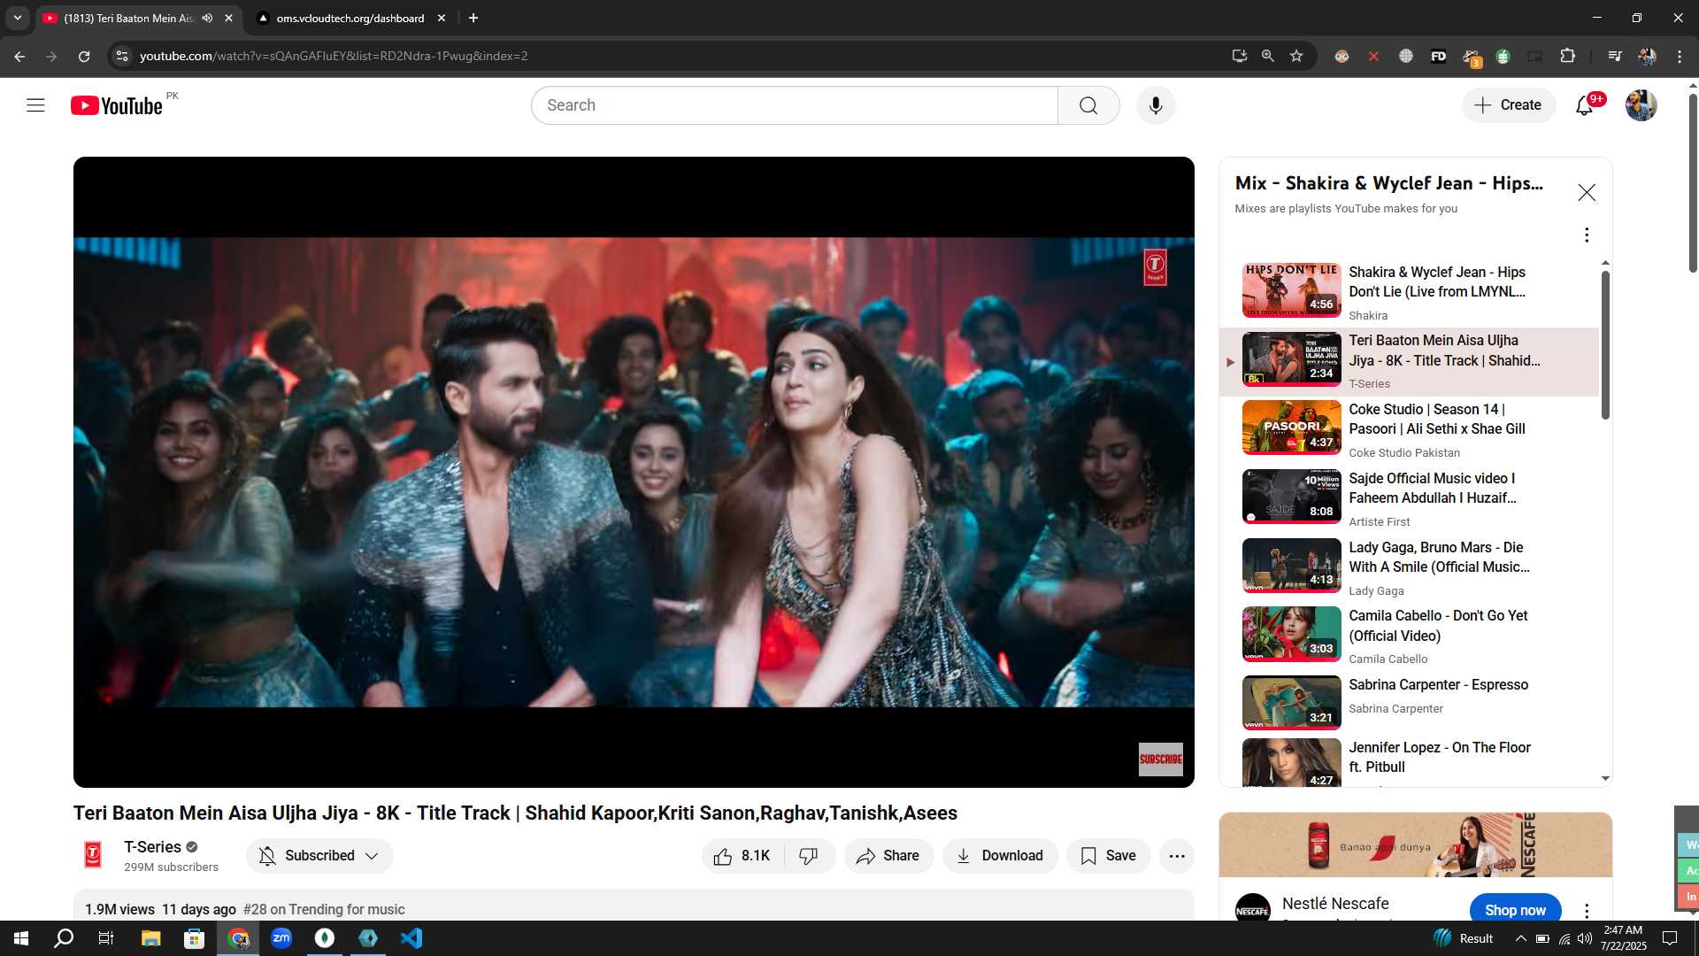Go back with browser back arrow
Screen dimensions: 1699x956
tap(19, 56)
